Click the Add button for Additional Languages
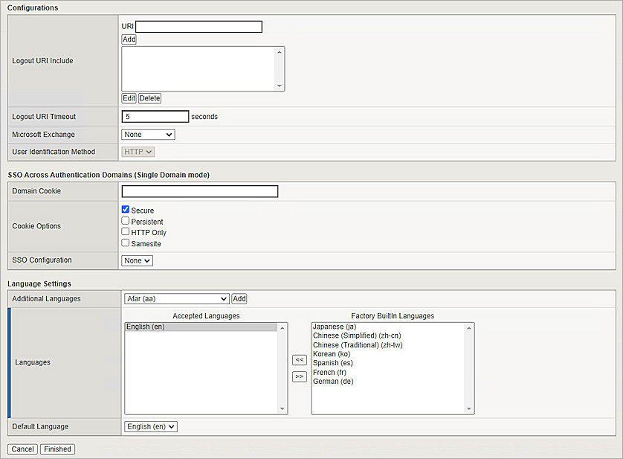Viewport: 623px width, 459px height. 239,298
